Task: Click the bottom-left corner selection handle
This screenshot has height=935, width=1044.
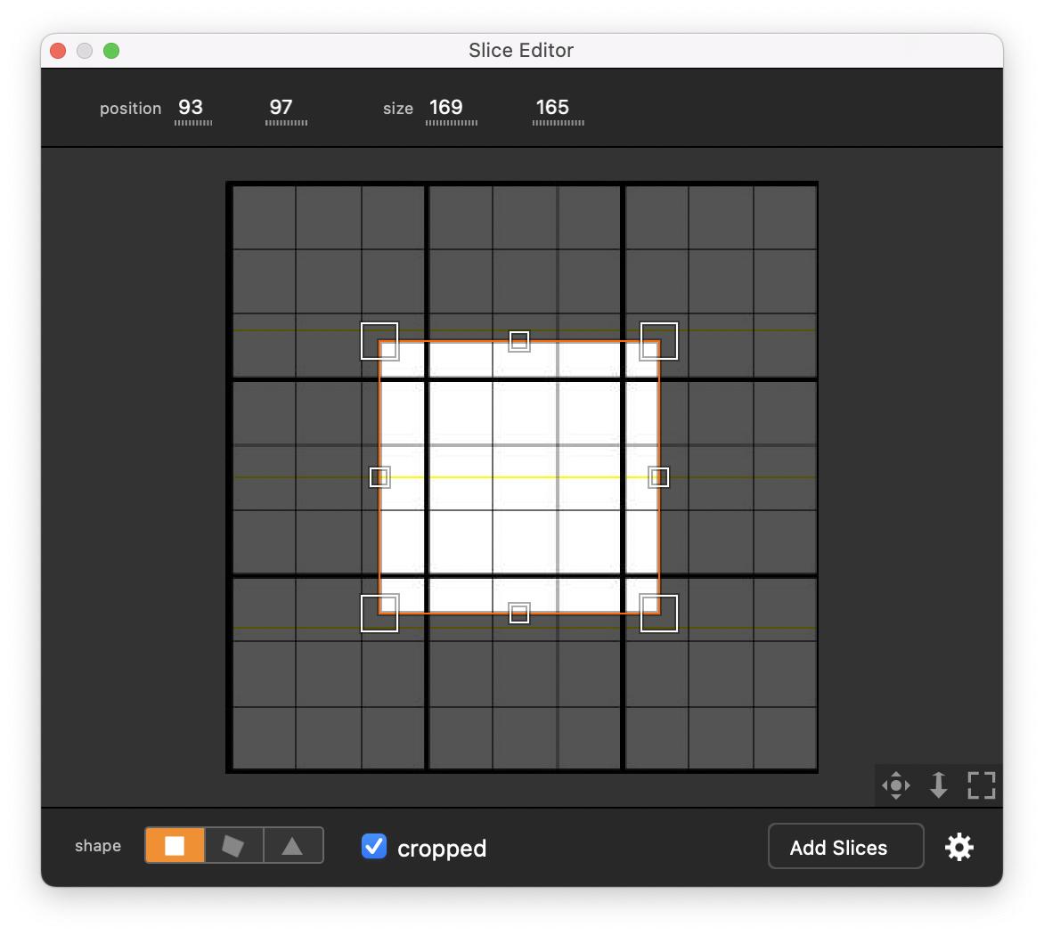Action: click(379, 614)
